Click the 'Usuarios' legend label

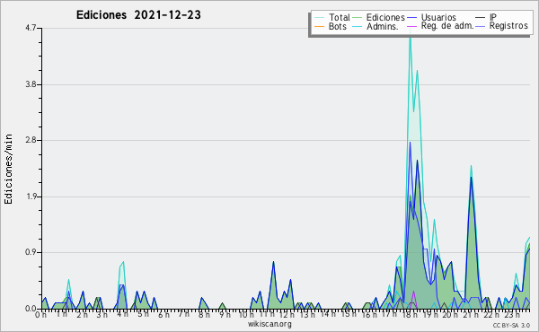pos(438,17)
